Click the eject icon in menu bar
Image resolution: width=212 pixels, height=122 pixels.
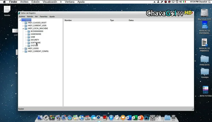coord(154,2)
